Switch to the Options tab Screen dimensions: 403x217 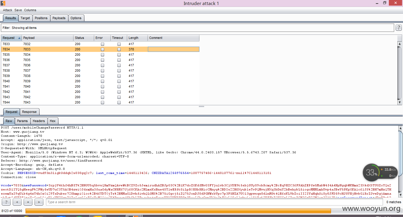tap(76, 18)
